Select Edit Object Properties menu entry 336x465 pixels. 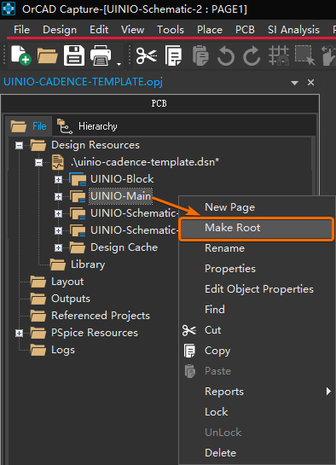tap(259, 289)
